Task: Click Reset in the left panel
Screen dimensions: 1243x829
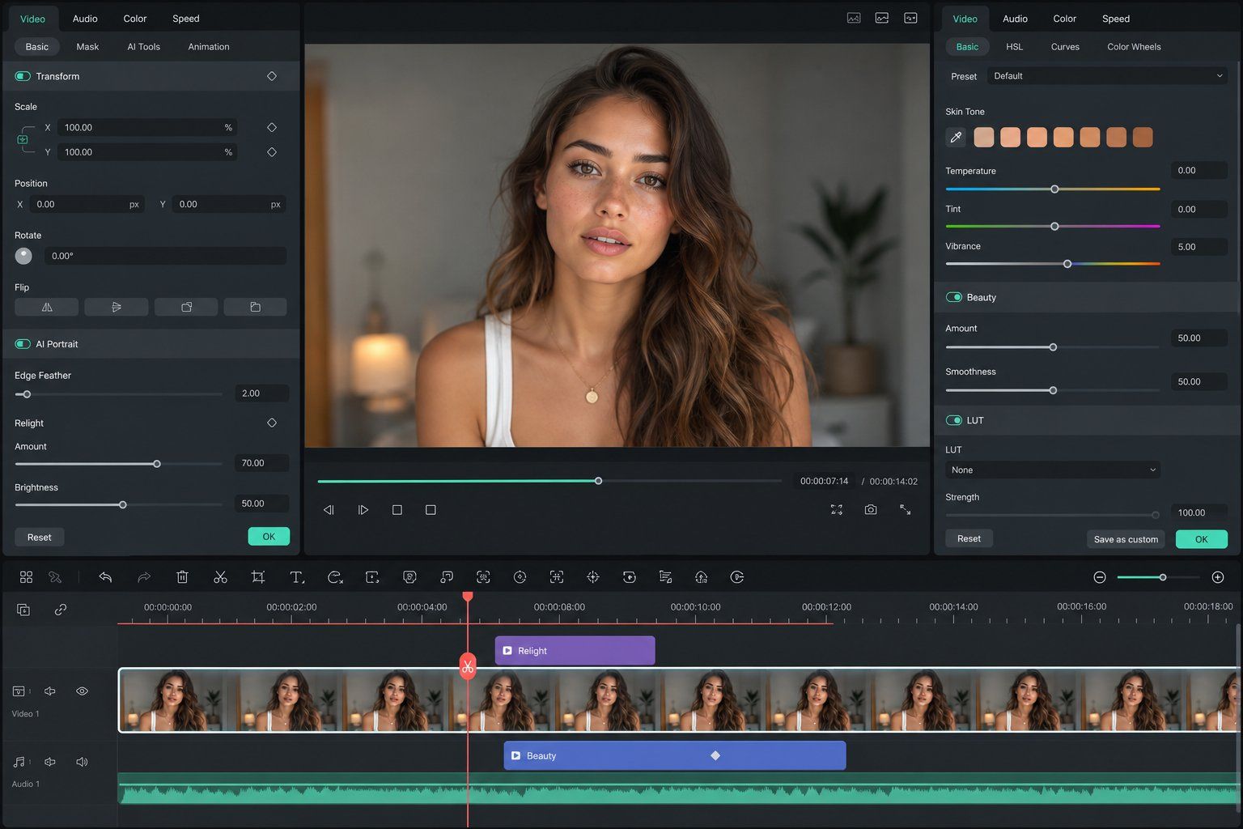Action: click(39, 538)
